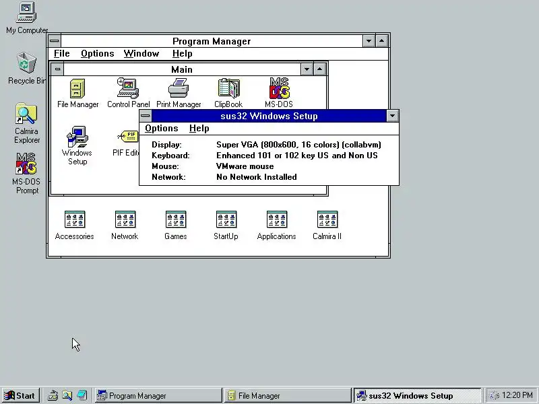Open Help menu in Windows Setup
The width and height of the screenshot is (539, 404).
point(199,129)
